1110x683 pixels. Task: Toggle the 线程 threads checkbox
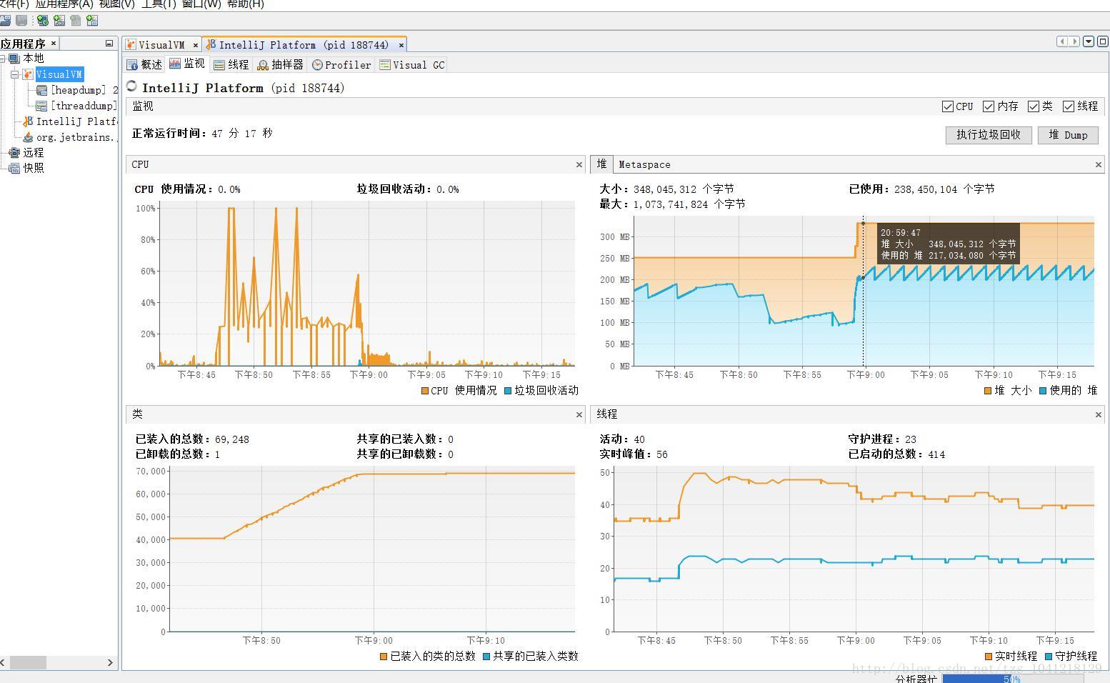(1069, 106)
